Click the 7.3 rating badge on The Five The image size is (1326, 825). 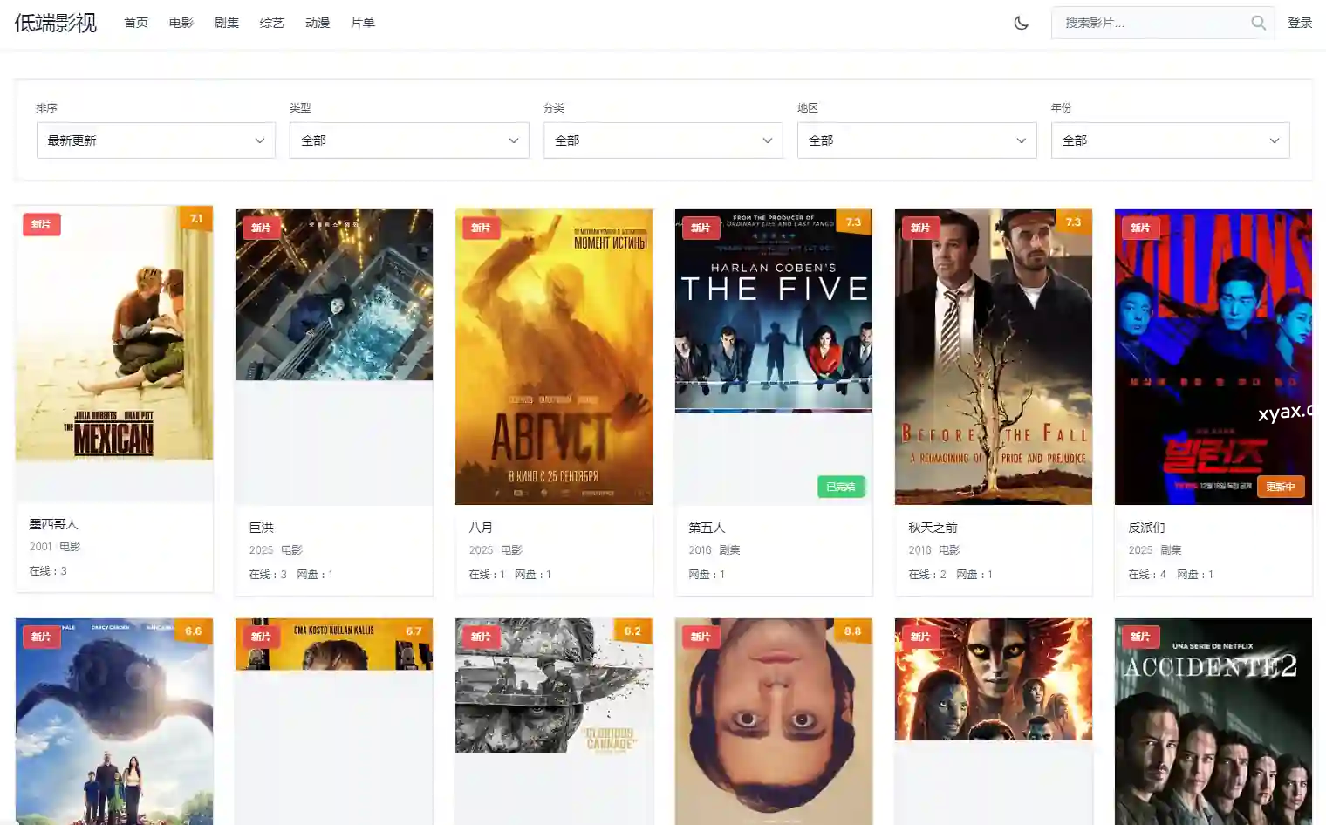853,222
